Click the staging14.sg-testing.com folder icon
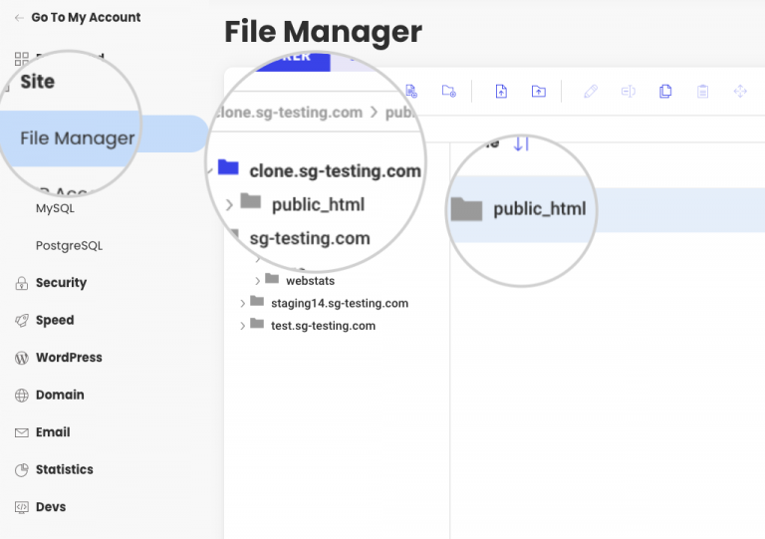 257,301
